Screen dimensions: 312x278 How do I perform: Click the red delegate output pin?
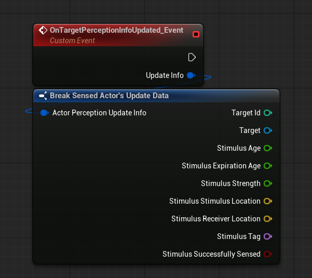[x=196, y=34]
